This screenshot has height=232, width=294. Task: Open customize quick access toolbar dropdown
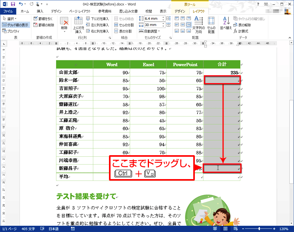pyautogui.click(x=47, y=4)
